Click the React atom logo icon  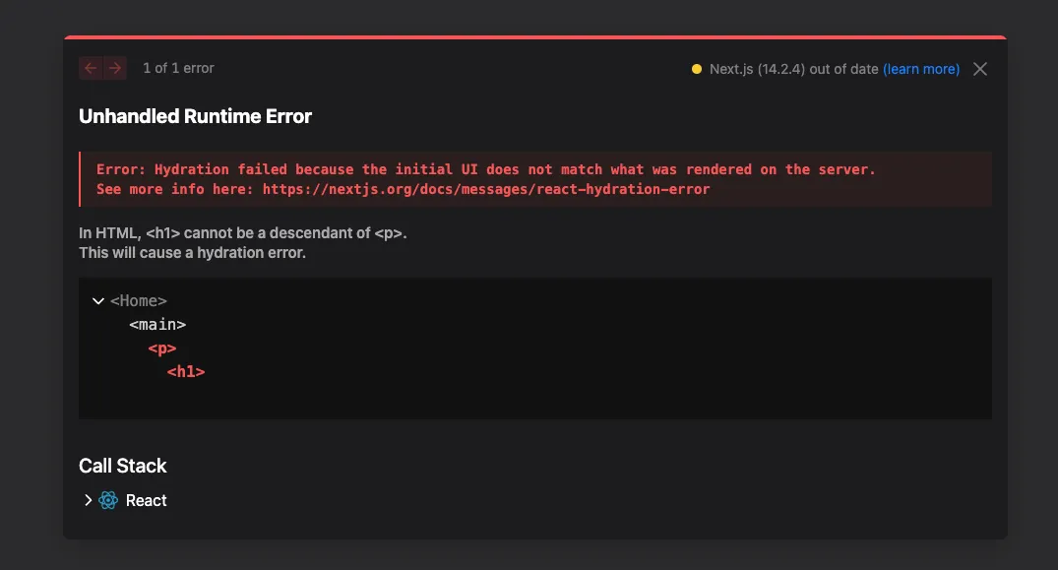pyautogui.click(x=108, y=500)
